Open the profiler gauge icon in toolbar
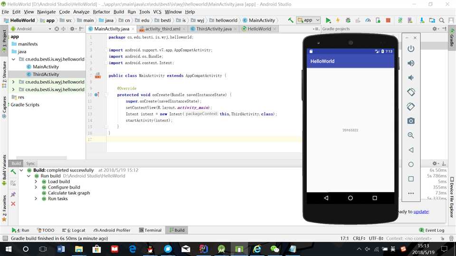 pyautogui.click(x=368, y=20)
